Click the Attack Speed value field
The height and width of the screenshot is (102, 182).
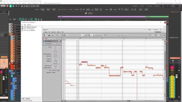[x=55, y=65]
